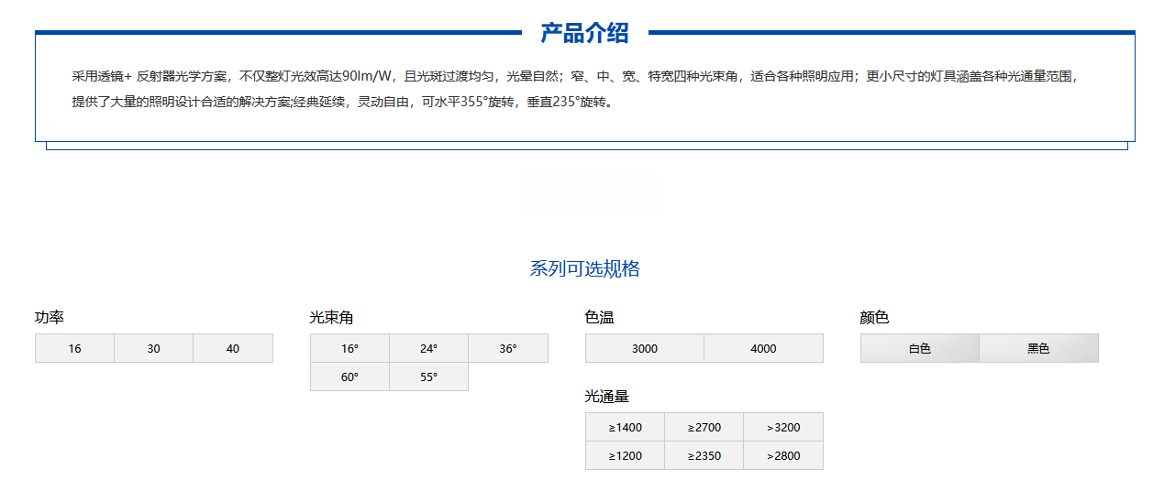
Task: Pick the ≥2700 luminous flux cell
Action: coord(704,428)
